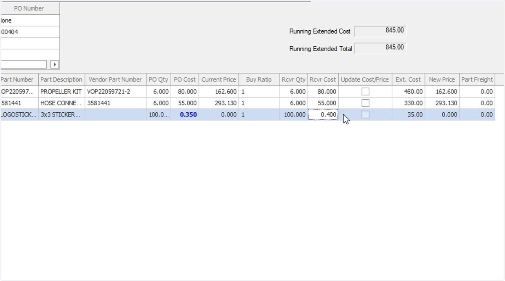Click the bold PO Cost 0.350 cell
The image size is (505, 281).
click(x=185, y=114)
